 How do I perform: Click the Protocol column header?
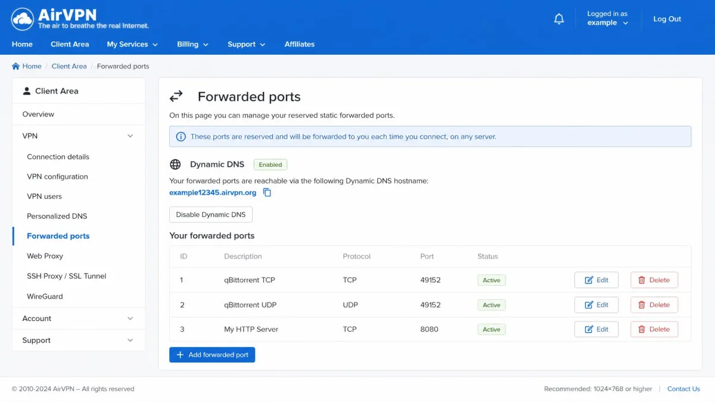356,256
